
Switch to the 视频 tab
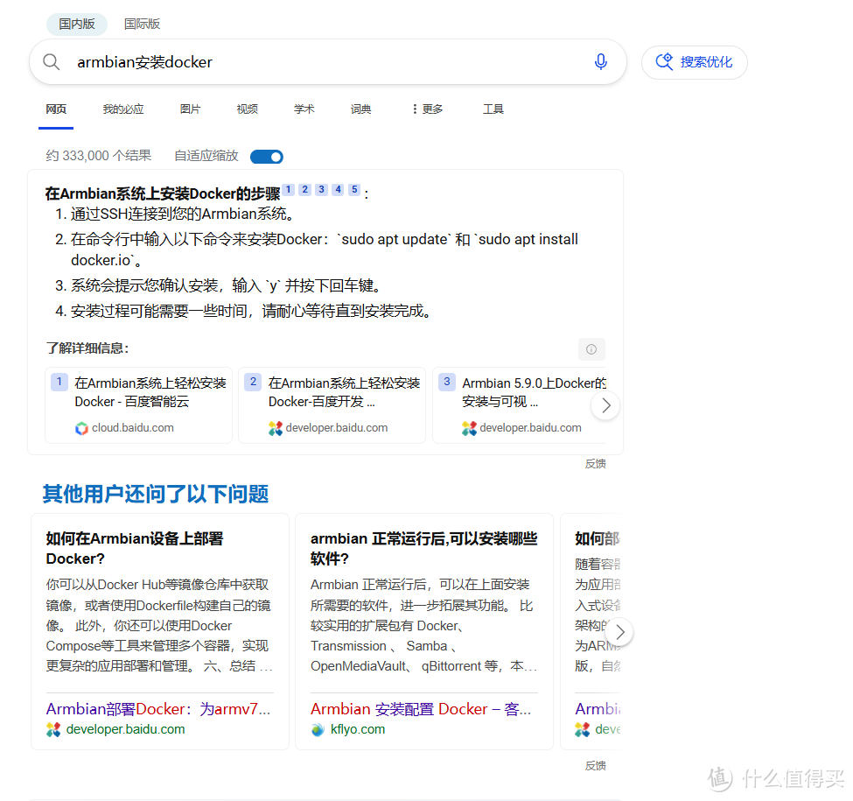(247, 109)
